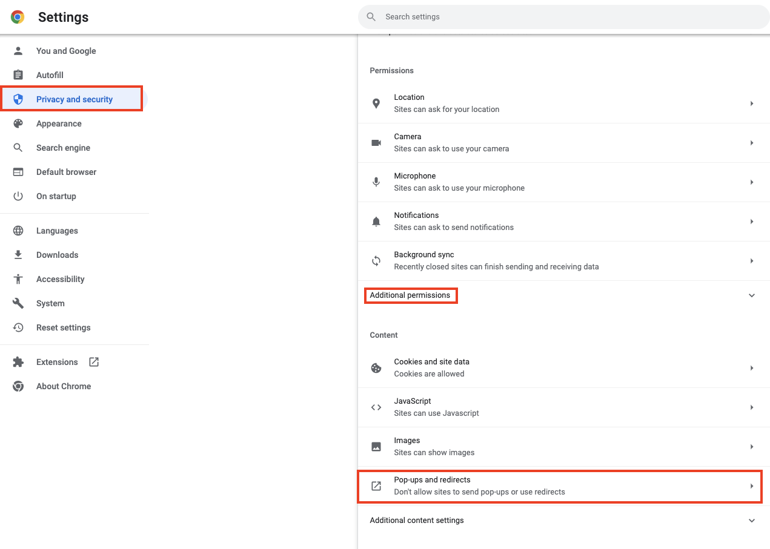
Task: Open Languages settings
Action: [x=57, y=231]
